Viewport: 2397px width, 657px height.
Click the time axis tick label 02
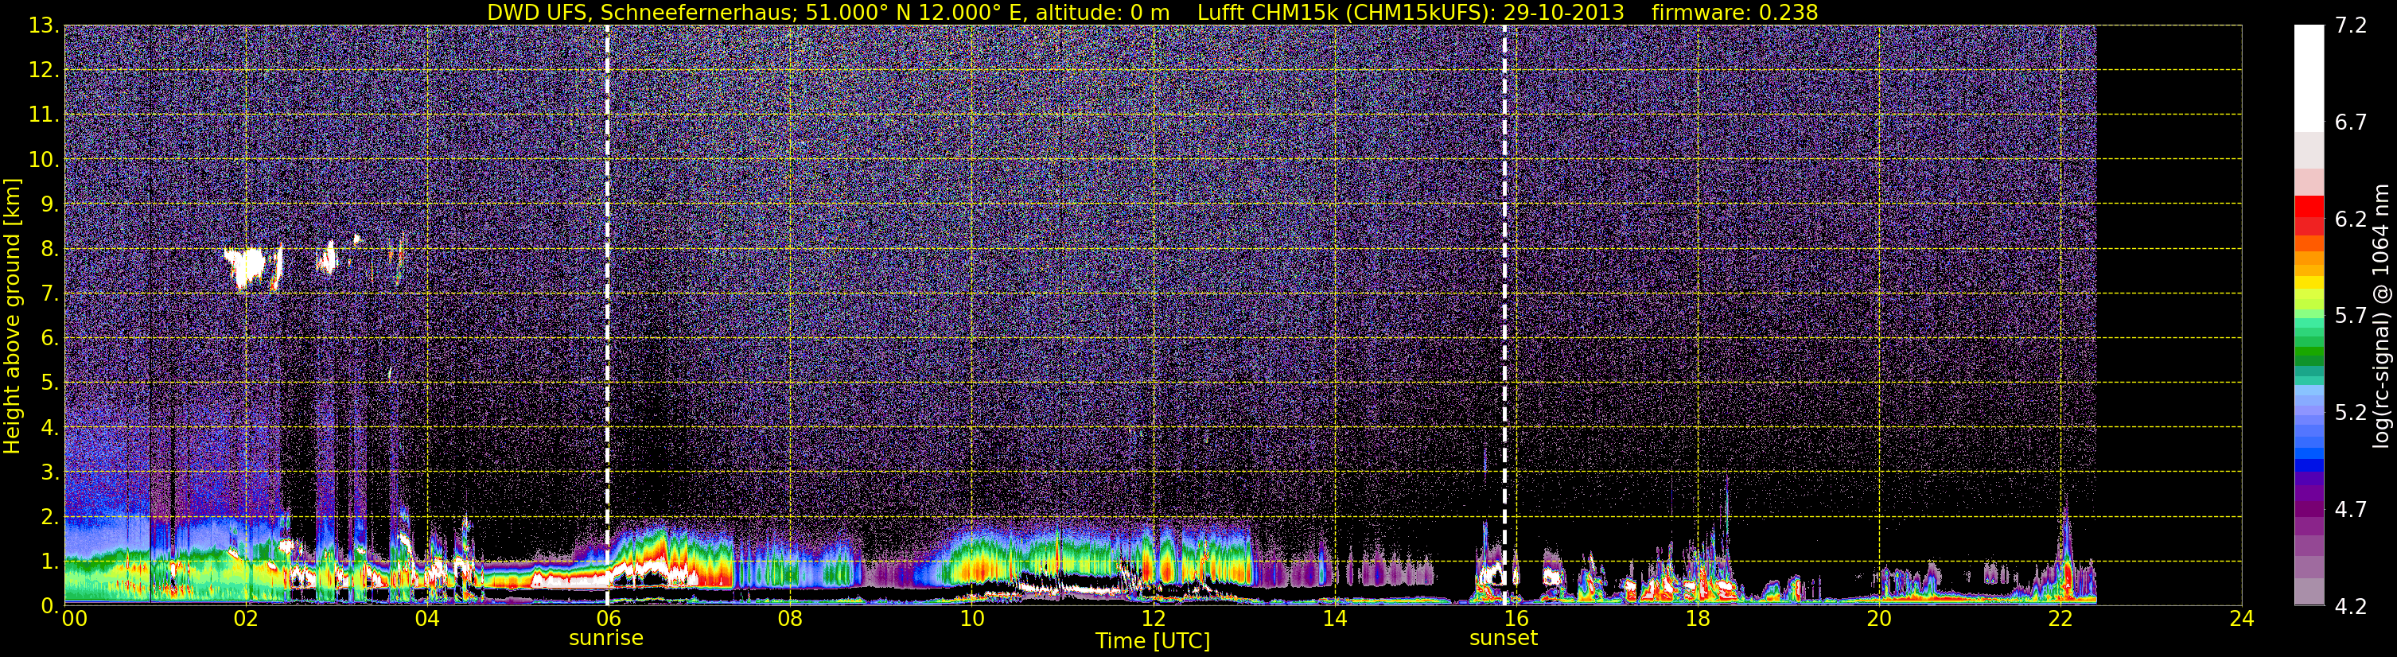point(246,620)
